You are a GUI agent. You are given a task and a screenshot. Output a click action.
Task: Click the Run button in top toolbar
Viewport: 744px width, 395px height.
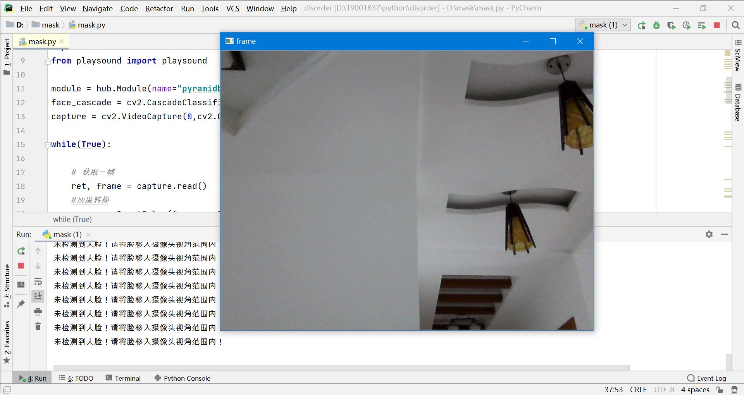click(x=641, y=25)
